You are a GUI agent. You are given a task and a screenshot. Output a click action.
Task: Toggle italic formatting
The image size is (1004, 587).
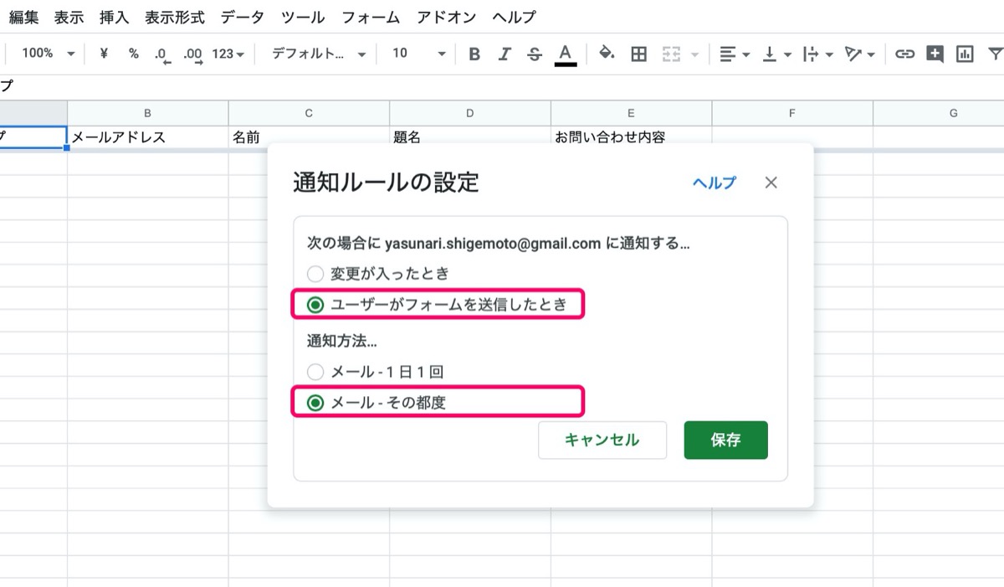[505, 54]
